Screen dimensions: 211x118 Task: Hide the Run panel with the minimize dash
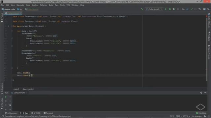[x=205, y=93]
